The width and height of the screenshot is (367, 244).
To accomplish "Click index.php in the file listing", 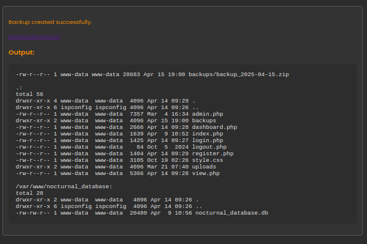I will point(207,134).
